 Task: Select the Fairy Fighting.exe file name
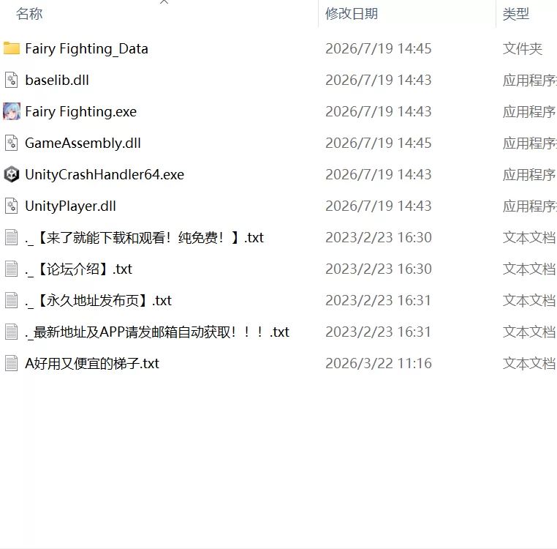point(80,112)
